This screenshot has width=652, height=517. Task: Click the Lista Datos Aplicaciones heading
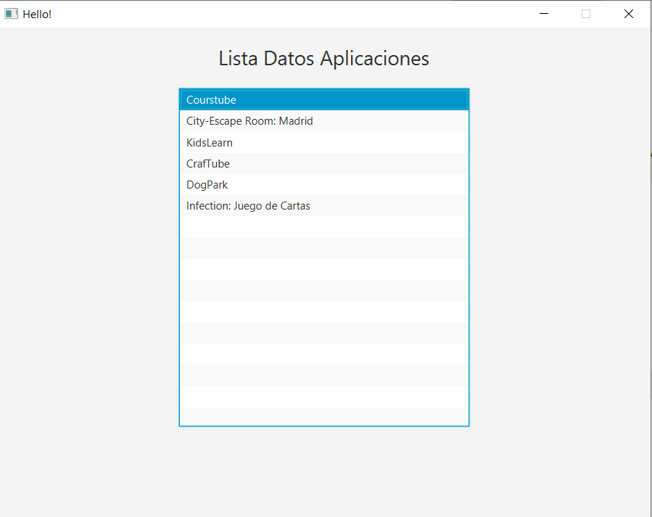click(323, 58)
